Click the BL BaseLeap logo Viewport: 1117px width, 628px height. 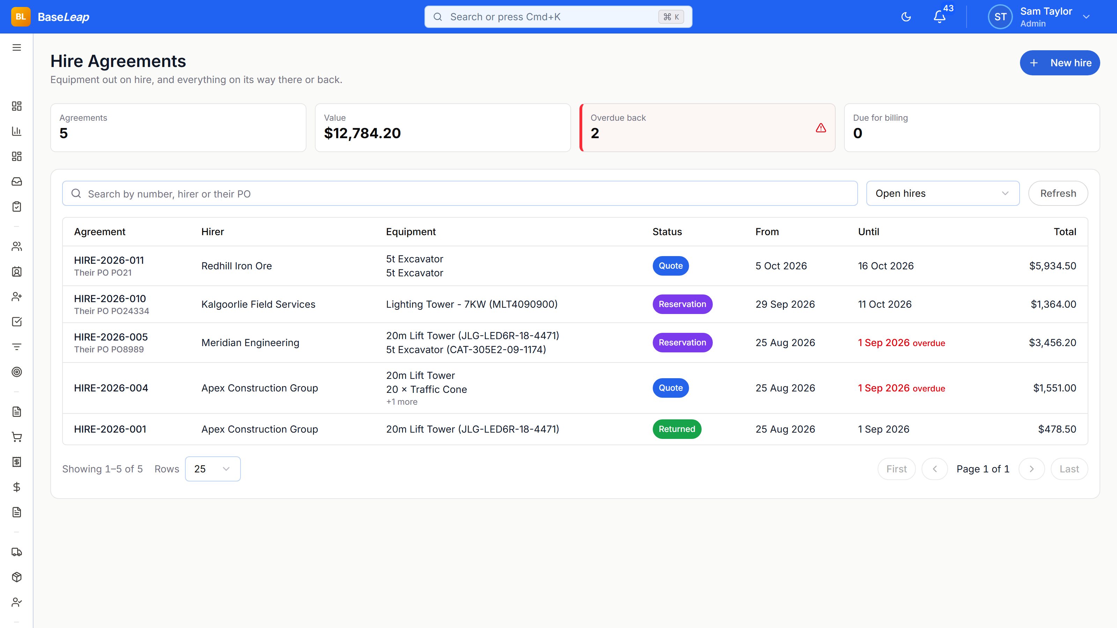pyautogui.click(x=50, y=17)
